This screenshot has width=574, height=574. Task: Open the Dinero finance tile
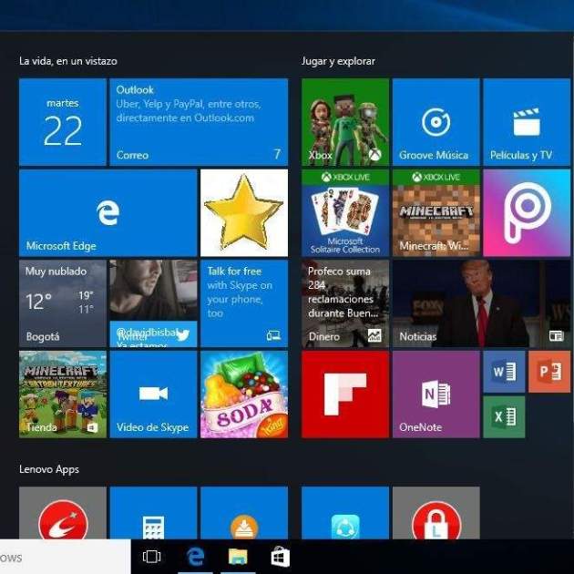[x=345, y=303]
